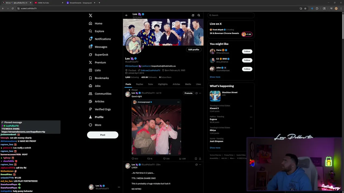Viewport: 344px width, 193px height.
Task: Open options for Rikiya trend
Action: [251, 128]
